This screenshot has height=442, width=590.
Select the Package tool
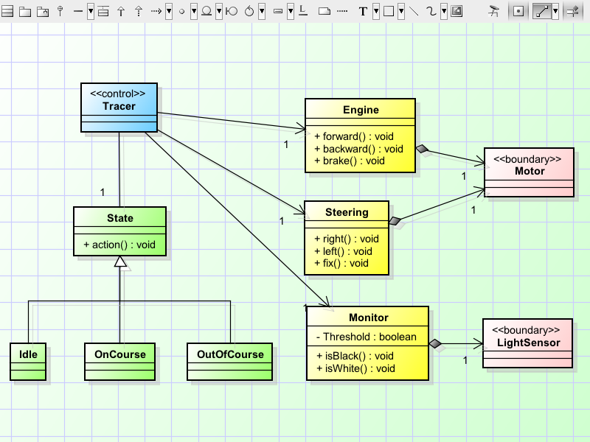[24, 11]
